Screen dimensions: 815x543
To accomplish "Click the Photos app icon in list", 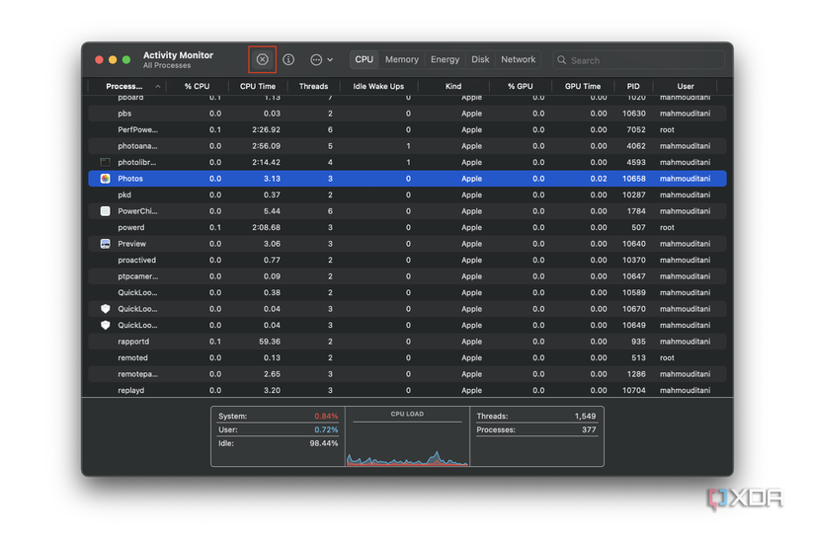I will coord(105,179).
